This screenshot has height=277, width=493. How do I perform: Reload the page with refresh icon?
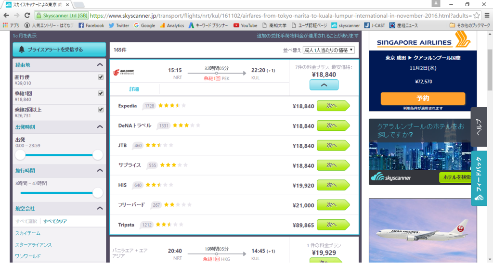(27, 15)
